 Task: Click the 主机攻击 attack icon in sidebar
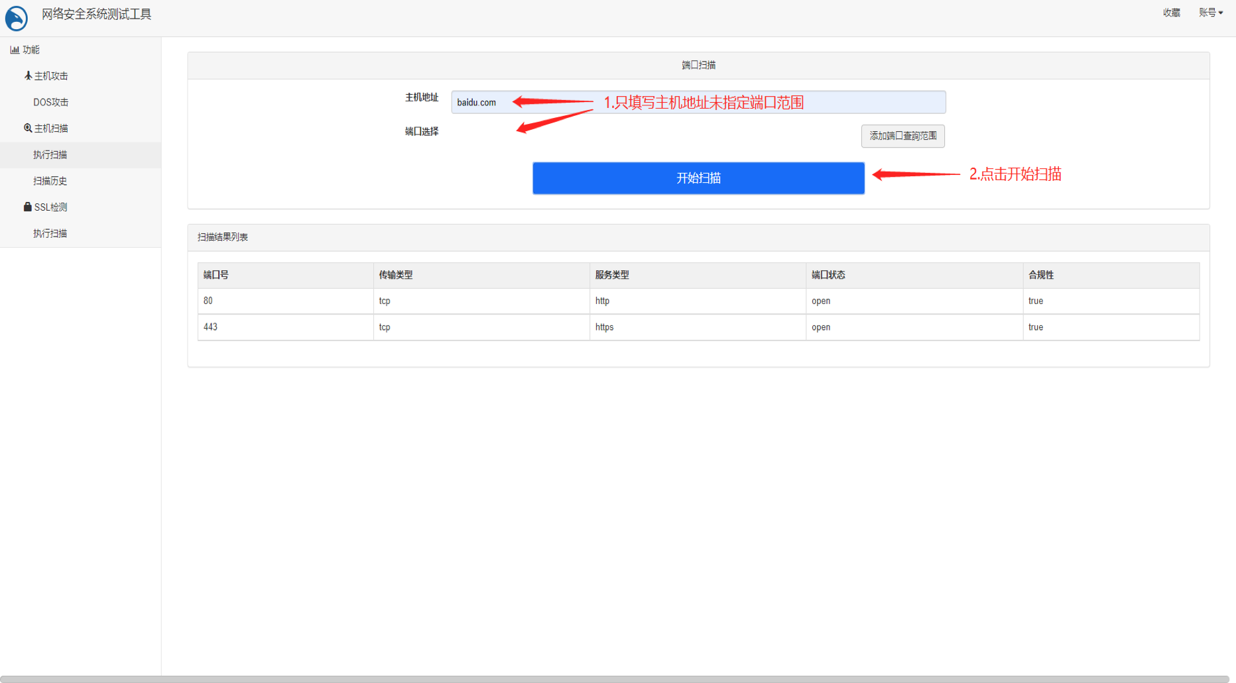28,76
